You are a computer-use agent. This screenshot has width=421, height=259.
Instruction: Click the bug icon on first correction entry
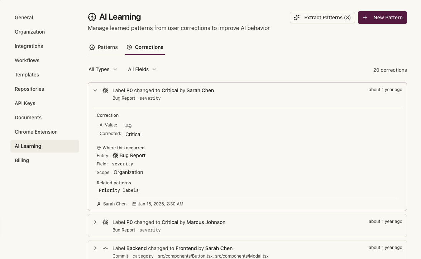(105, 90)
